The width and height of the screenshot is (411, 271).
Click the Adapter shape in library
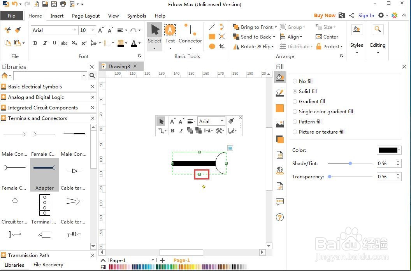(x=44, y=175)
